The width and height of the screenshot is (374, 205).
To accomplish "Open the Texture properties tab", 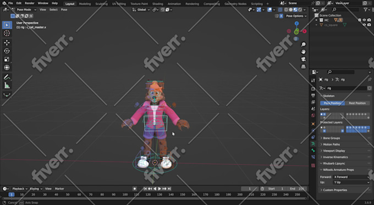I will coord(313,165).
